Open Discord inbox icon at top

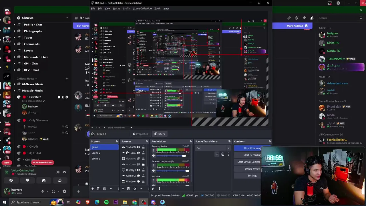click(x=330, y=3)
